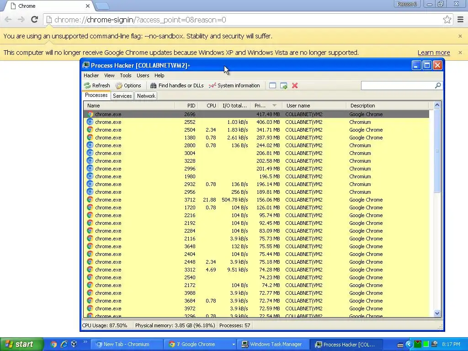Click Chrome icon of process PID 3648

pos(90,246)
